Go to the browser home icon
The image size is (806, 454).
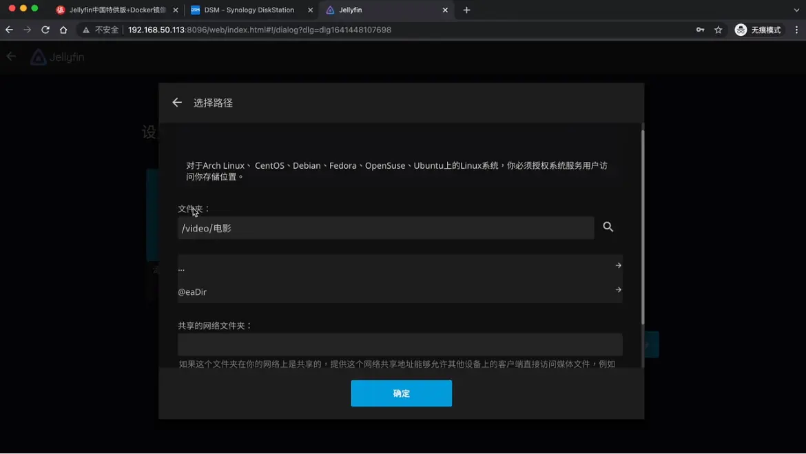(63, 30)
